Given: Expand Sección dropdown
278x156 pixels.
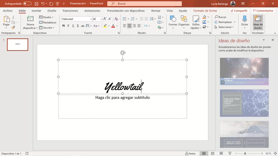Looking at the screenshot, I should coord(47,28).
